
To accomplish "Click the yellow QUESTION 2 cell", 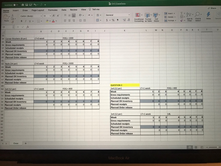I will click(125, 85).
